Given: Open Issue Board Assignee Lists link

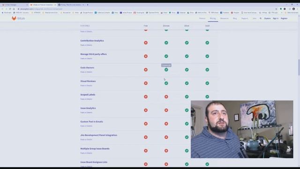Looking at the screenshot, I should click(94, 162).
